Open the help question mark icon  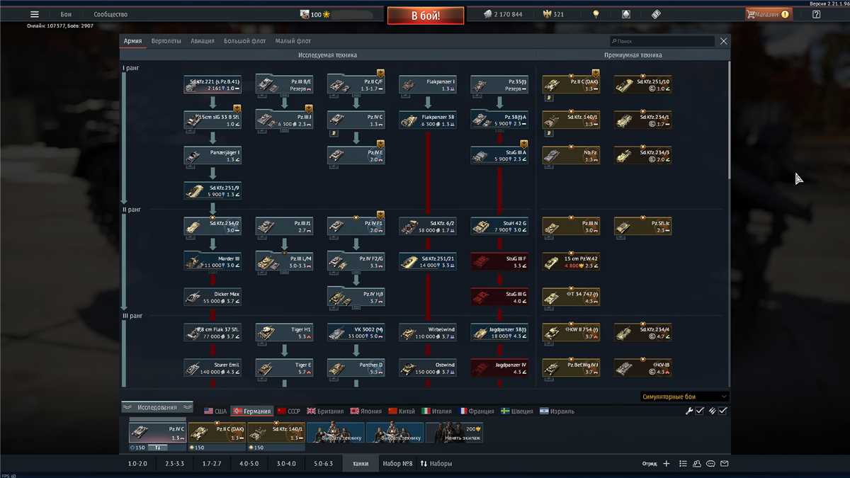click(816, 14)
